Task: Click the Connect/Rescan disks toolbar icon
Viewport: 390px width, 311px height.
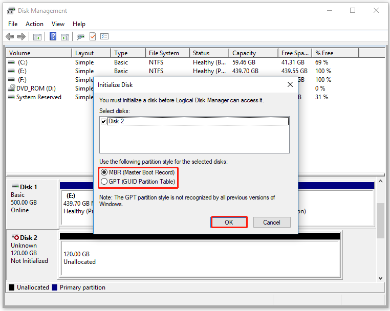Action: (x=80, y=37)
